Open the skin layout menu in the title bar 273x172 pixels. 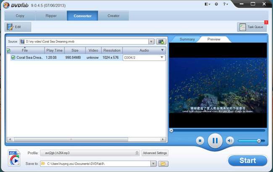(207, 4)
